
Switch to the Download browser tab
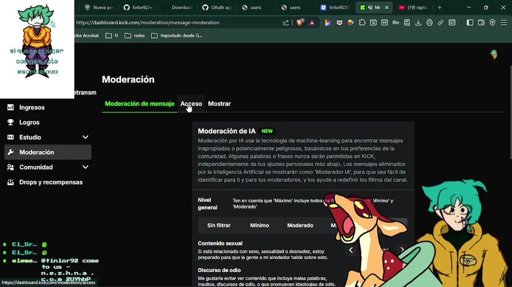pos(178,8)
